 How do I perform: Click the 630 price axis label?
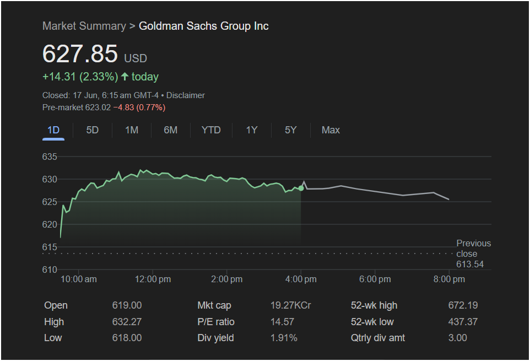pos(50,180)
